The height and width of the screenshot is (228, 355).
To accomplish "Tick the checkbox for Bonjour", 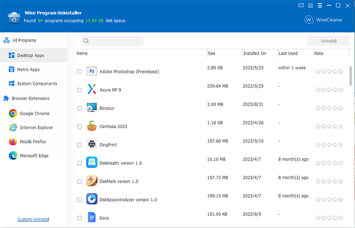I will [79, 108].
